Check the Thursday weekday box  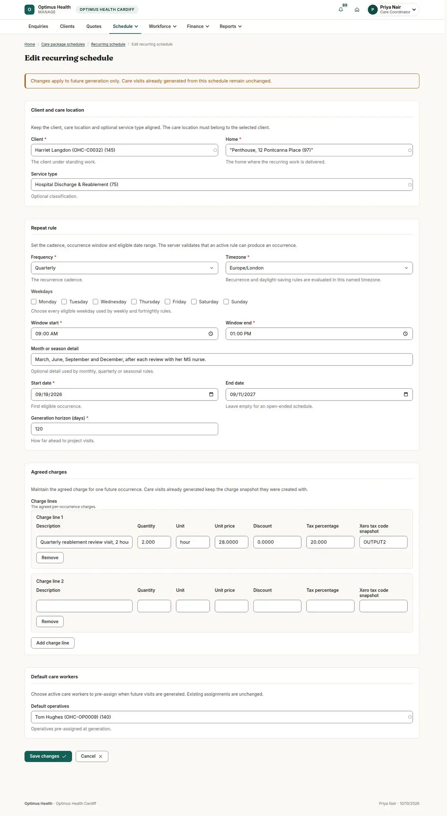coord(134,302)
